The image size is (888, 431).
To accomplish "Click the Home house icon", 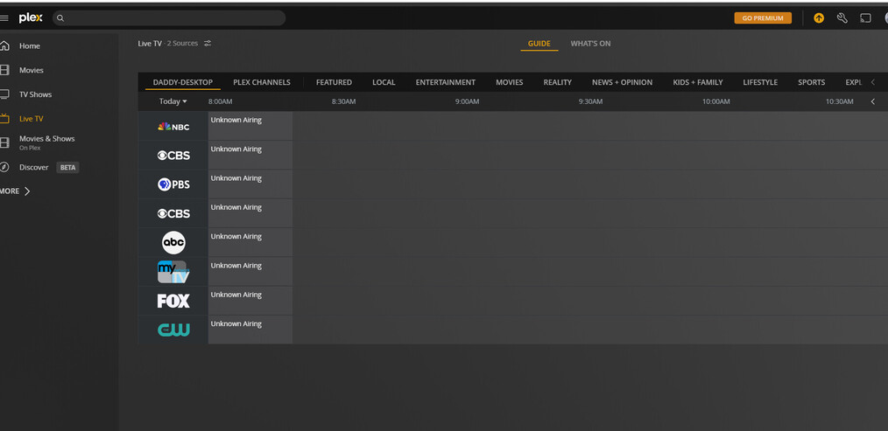I will click(x=4, y=45).
